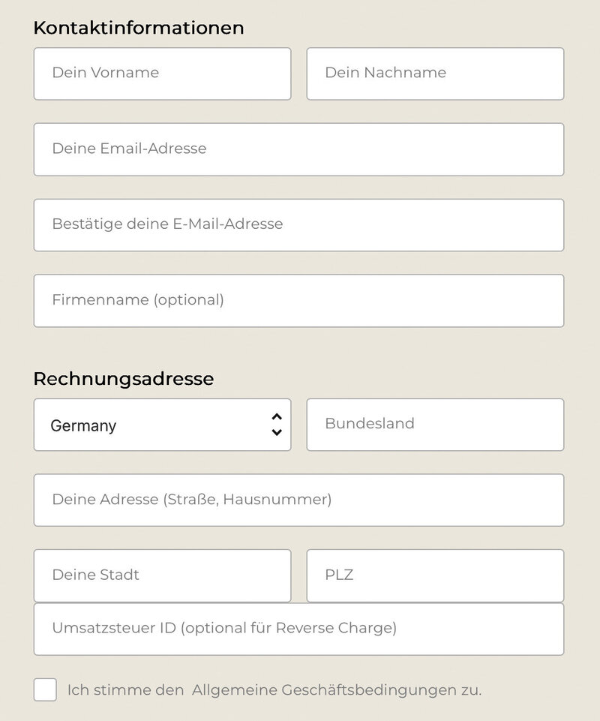Click the Deine Stadt field
This screenshot has height=721, width=600.
tap(162, 575)
